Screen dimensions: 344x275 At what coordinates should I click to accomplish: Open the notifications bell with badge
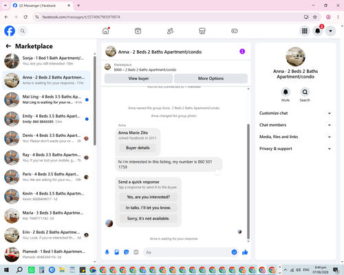318,31
